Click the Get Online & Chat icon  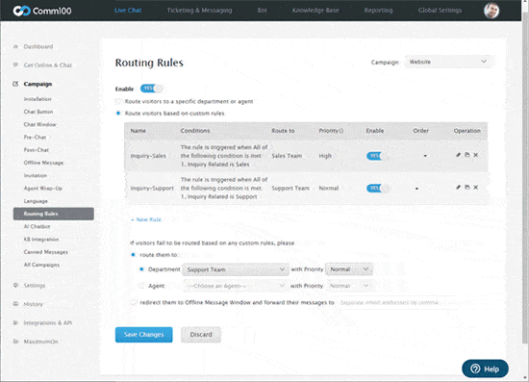point(15,64)
